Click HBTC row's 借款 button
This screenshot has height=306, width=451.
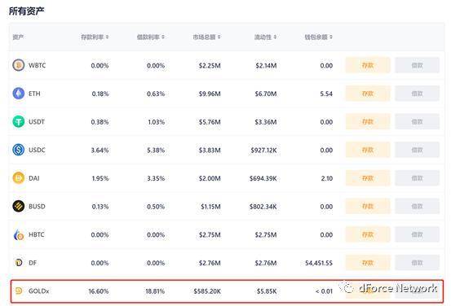[x=417, y=234]
